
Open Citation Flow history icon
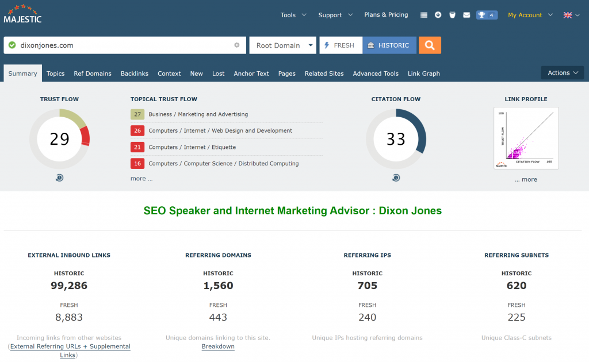396,178
